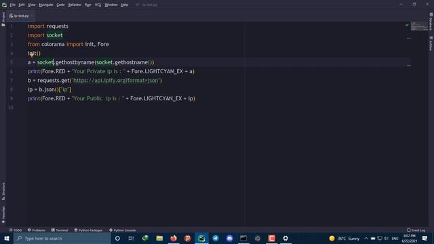Viewport: 434px width, 244px height.
Task: Click the volume speaker icon in tray
Action: pos(387,238)
